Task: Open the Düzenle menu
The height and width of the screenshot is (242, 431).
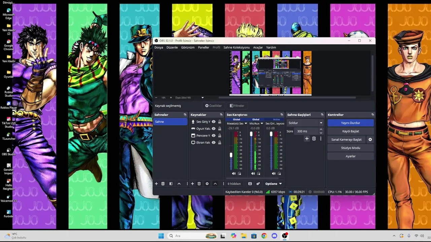Action: click(x=172, y=47)
